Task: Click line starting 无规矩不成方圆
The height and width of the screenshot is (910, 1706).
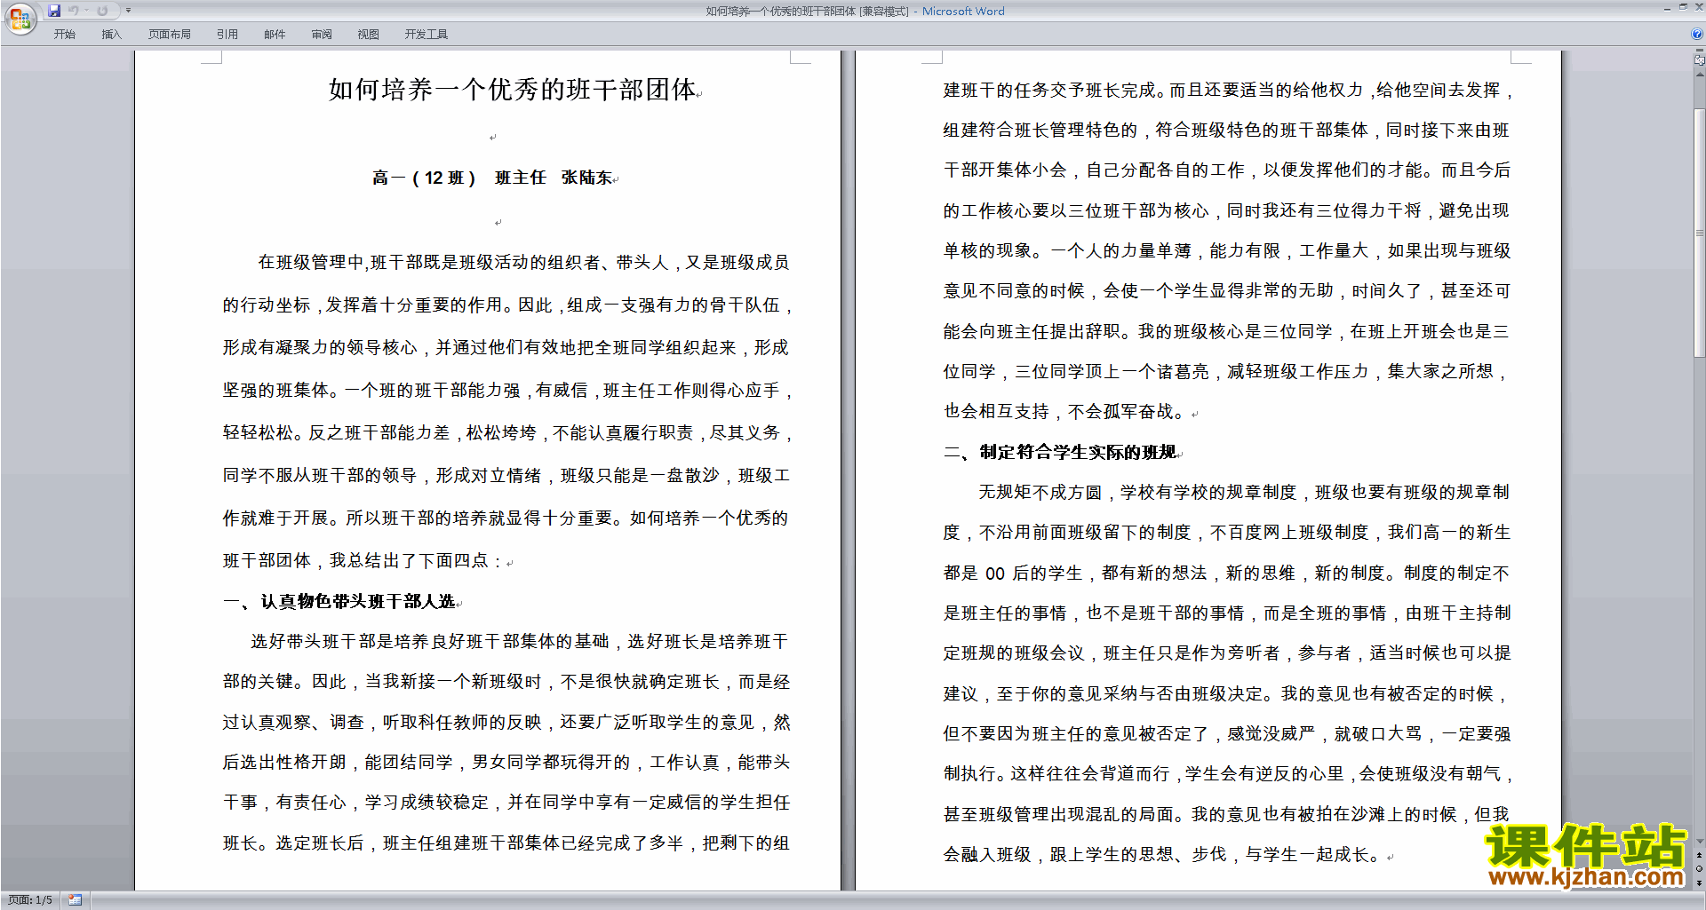Action: coord(1244,493)
